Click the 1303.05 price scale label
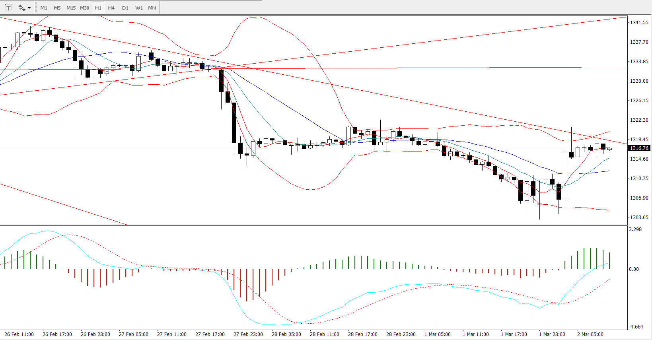The height and width of the screenshot is (340, 652). click(x=639, y=217)
